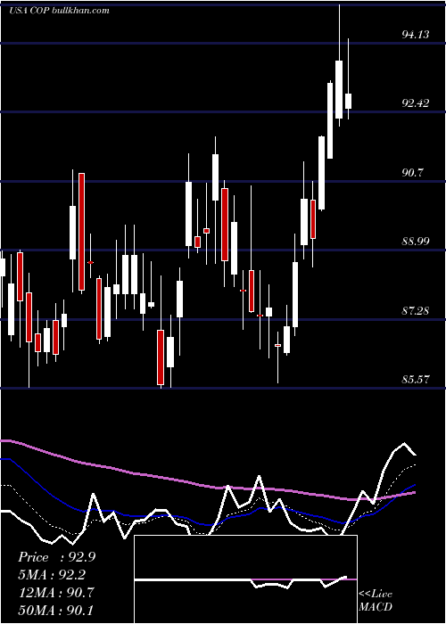This screenshot has width=446, height=624.
Task: Select the 94.13 price axis label
Action: 416,35
